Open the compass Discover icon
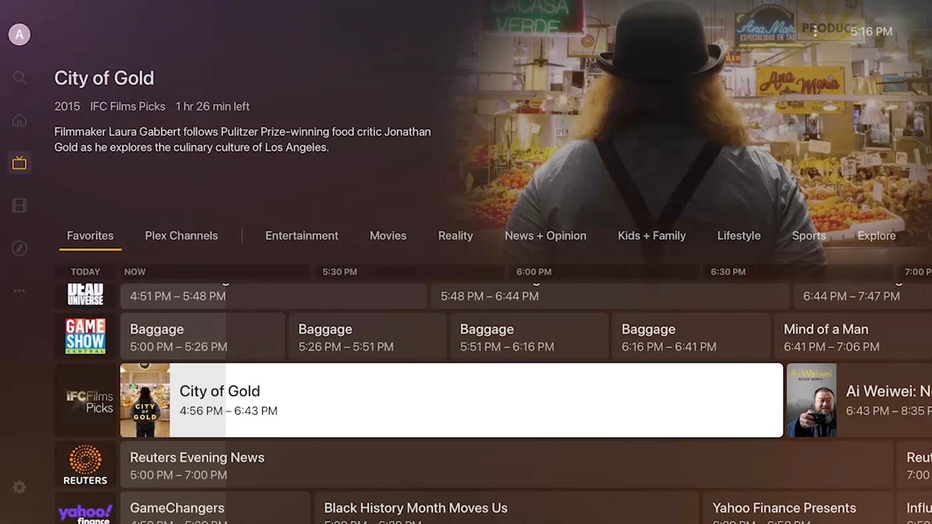Viewport: 932px width, 524px height. click(x=19, y=249)
